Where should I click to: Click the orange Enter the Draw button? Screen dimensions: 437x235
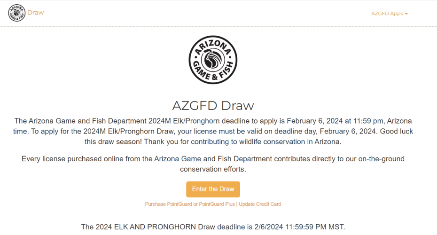(213, 189)
